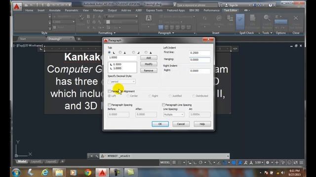Image resolution: width=316 pixels, height=177 pixels.
Task: Expand the Formatting panel arrow
Action: [x=115, y=33]
